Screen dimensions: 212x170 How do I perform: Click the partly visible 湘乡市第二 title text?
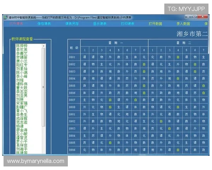pos(192,34)
